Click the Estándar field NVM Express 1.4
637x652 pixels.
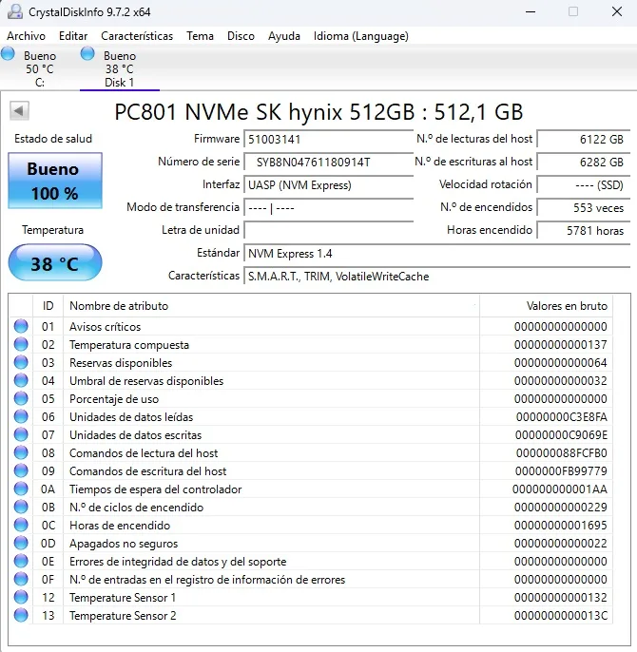click(437, 253)
